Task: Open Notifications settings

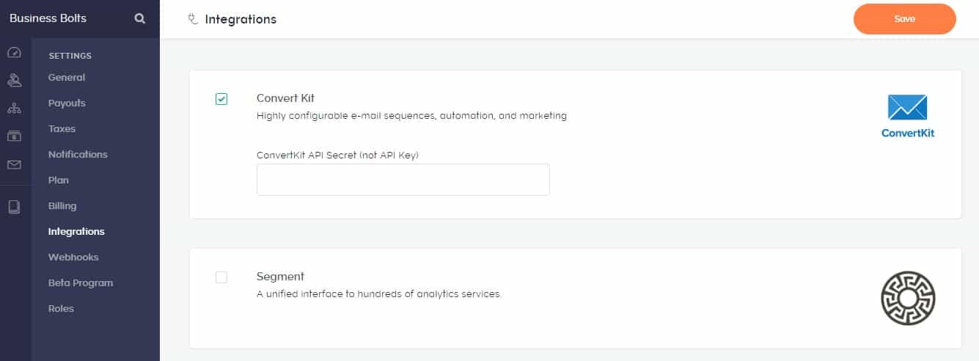Action: [78, 155]
